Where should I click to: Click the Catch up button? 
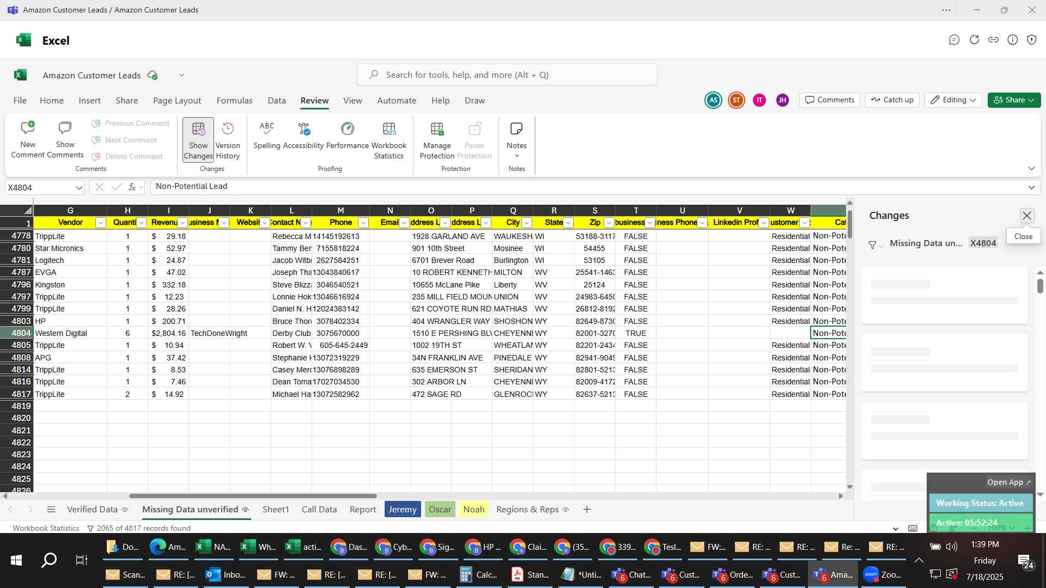click(x=892, y=100)
